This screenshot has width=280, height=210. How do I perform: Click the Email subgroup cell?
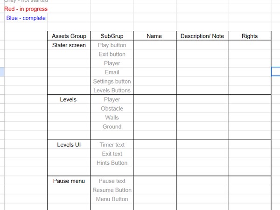click(x=112, y=72)
